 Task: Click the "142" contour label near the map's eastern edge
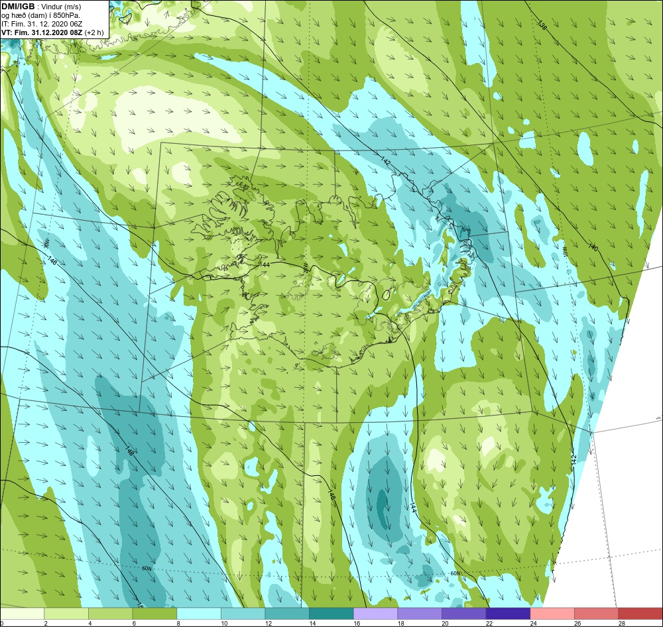point(573,461)
